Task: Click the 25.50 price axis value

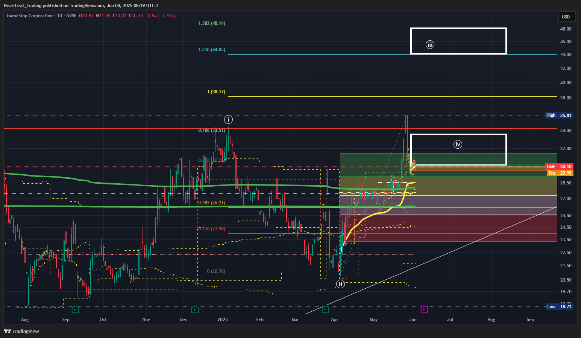Action: click(566, 216)
